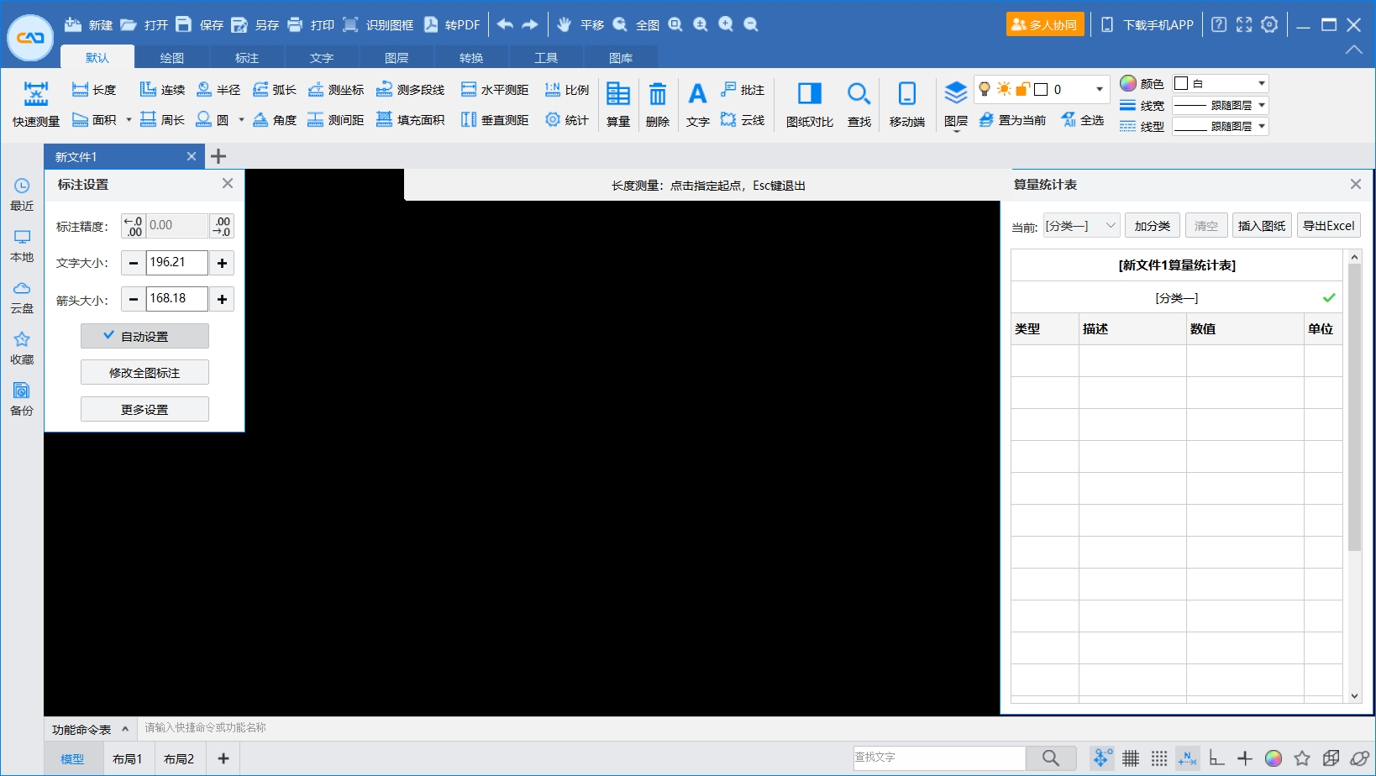This screenshot has height=776, width=1376.
Task: Click 置为当前 set current layer
Action: tap(1012, 120)
